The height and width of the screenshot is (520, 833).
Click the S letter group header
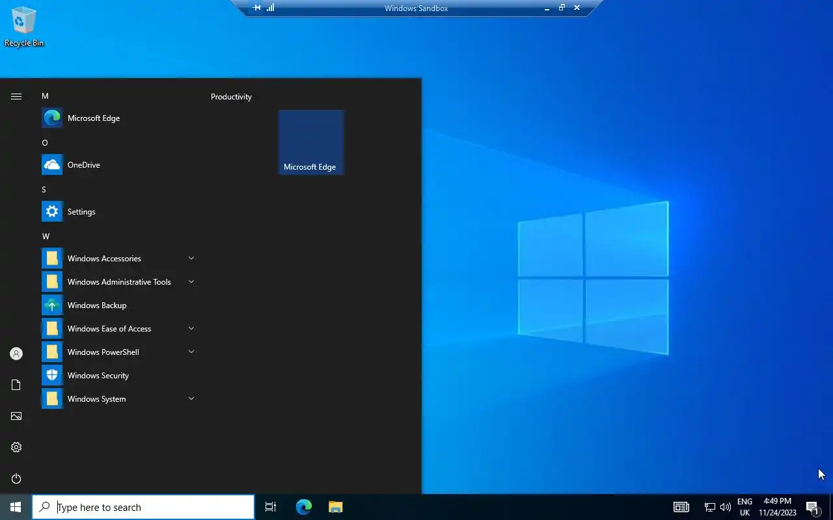(x=44, y=190)
